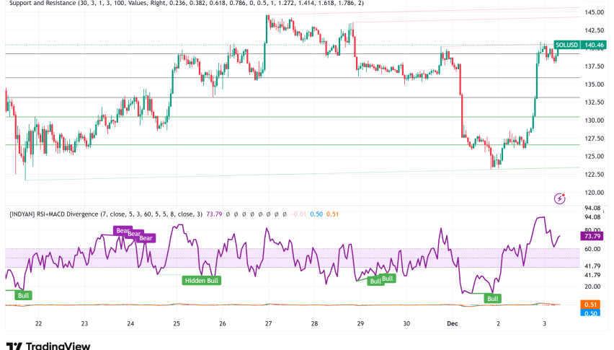Select the Dec date on time axis

451,325
